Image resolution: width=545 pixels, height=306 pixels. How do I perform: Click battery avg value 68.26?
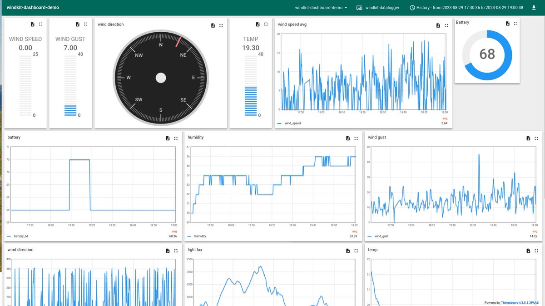(173, 236)
